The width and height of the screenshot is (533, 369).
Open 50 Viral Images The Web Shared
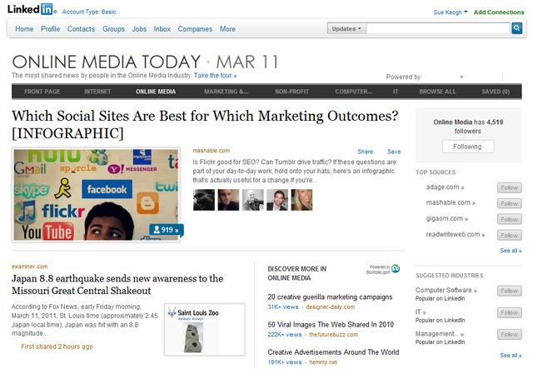click(x=331, y=325)
